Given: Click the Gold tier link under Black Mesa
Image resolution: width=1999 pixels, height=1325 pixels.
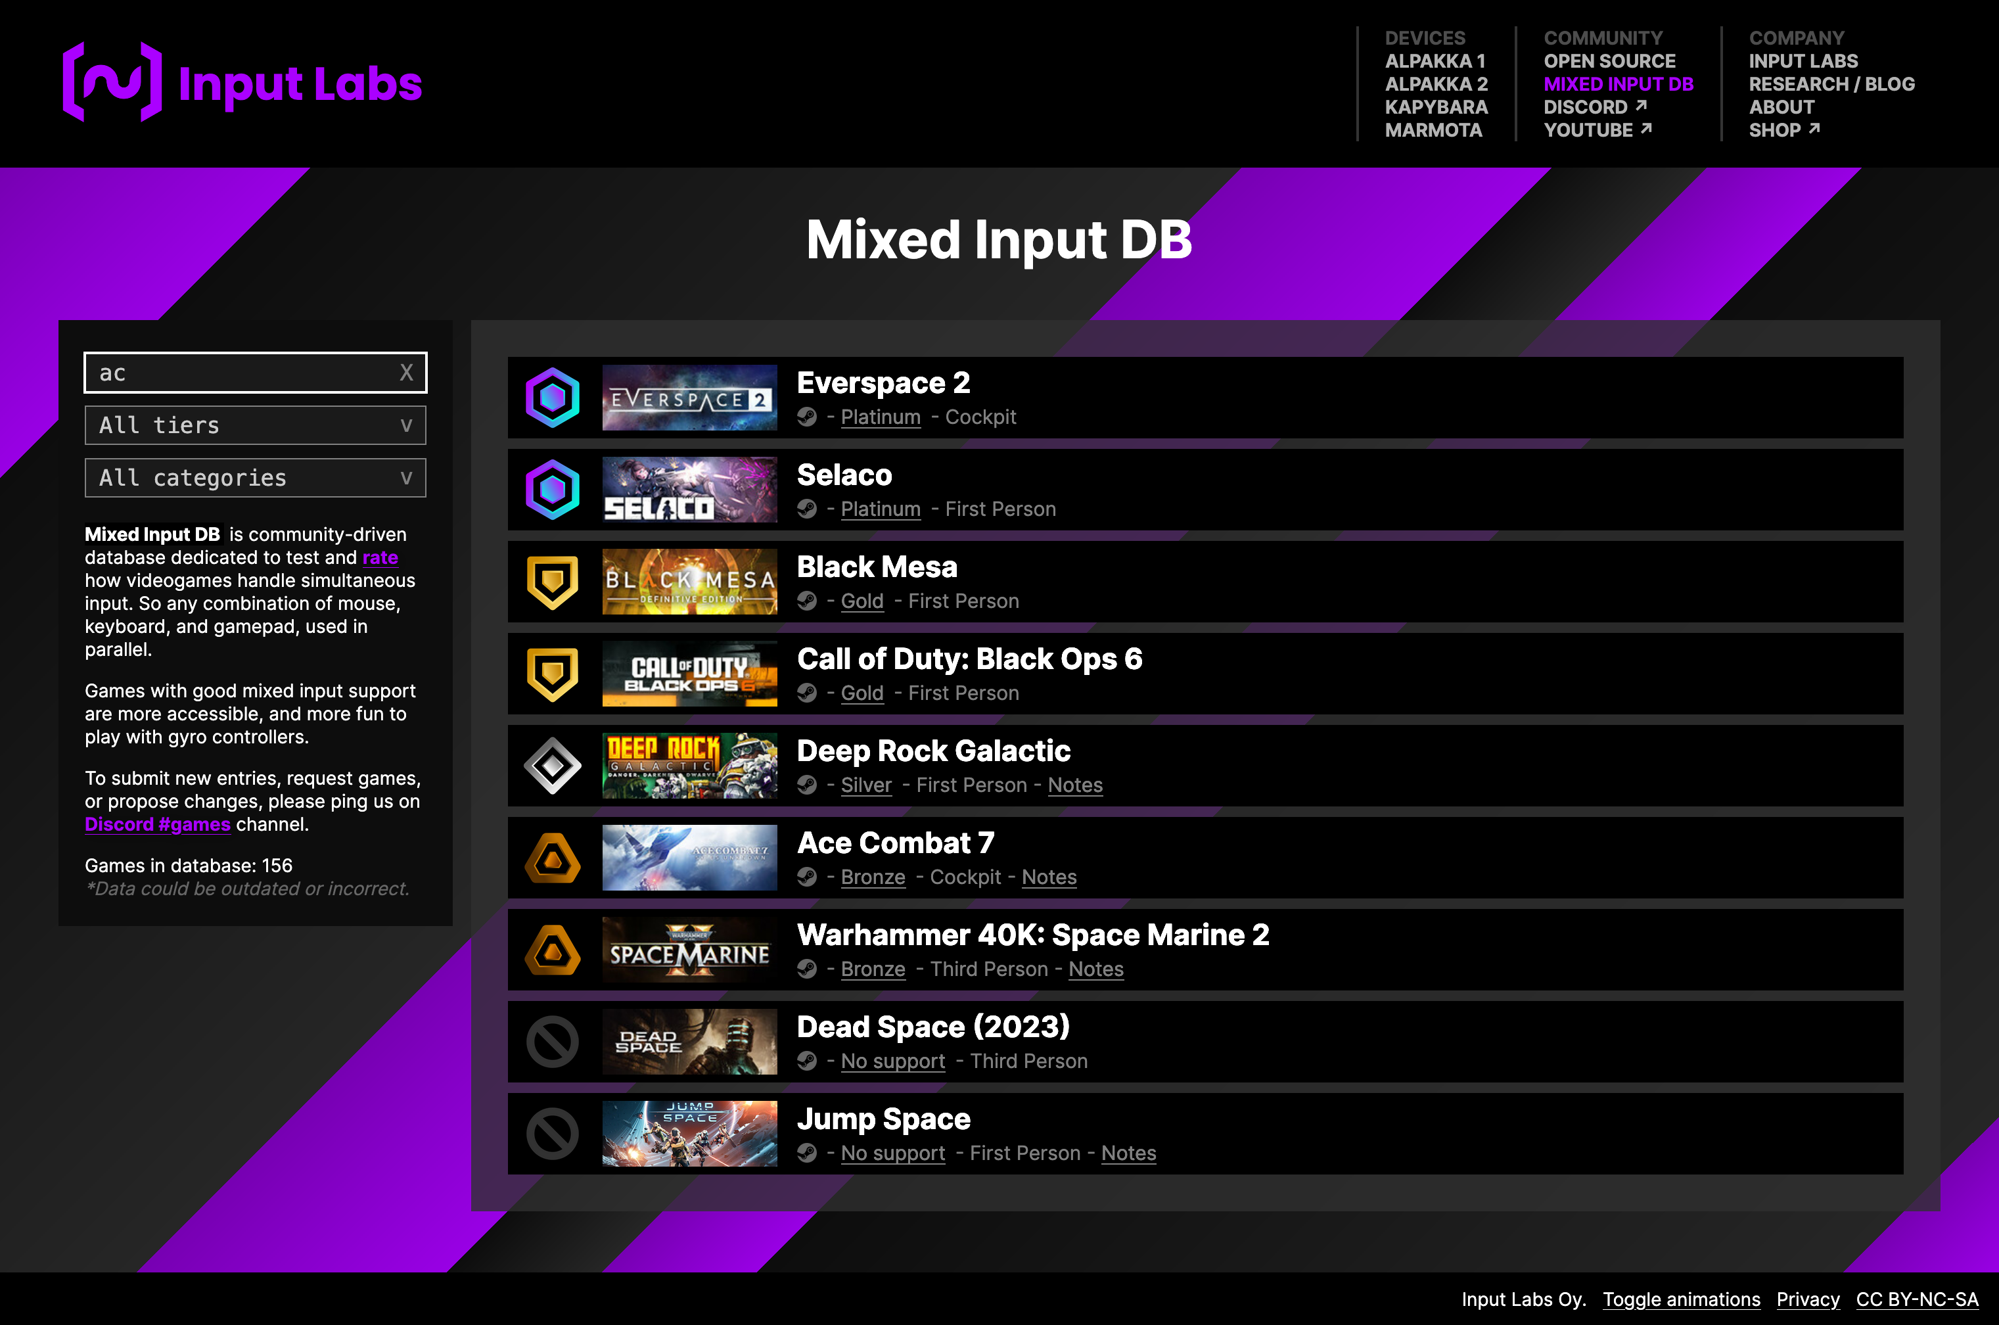Looking at the screenshot, I should click(x=862, y=601).
